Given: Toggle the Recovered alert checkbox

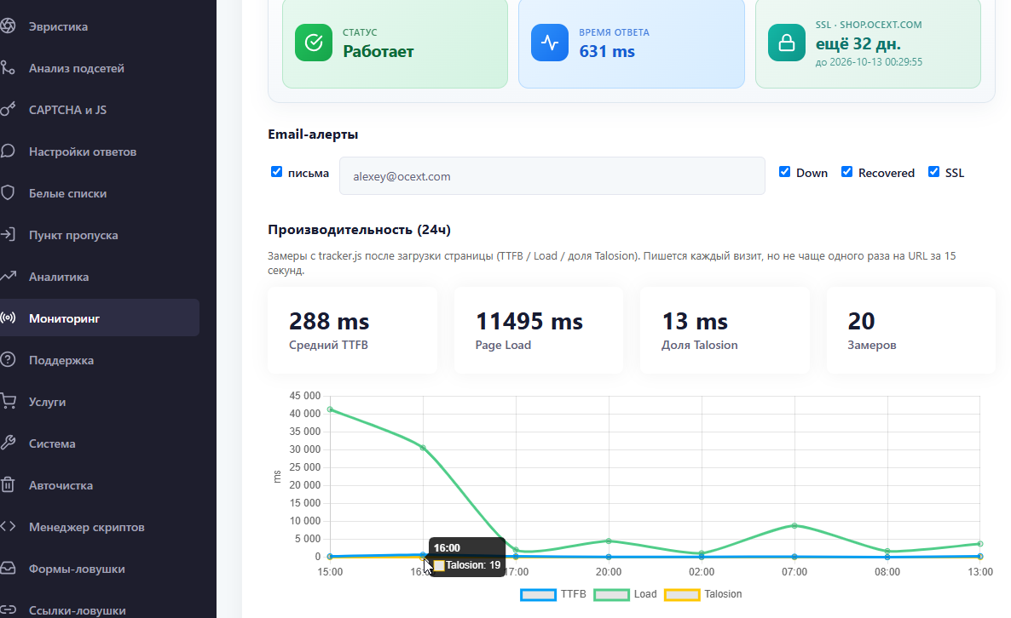Looking at the screenshot, I should tap(846, 172).
